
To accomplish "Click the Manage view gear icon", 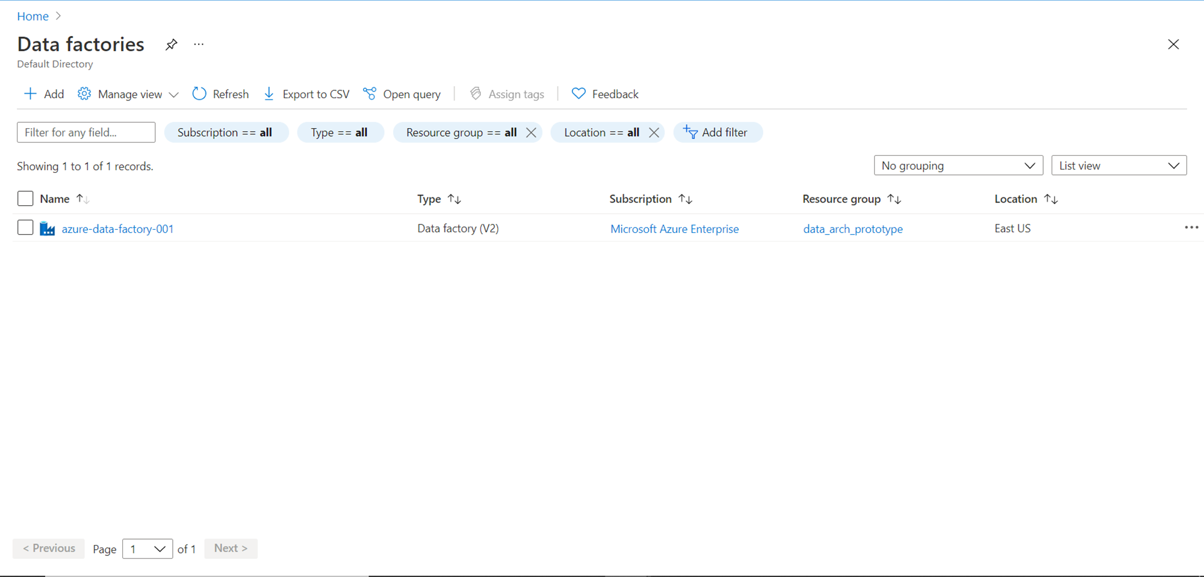I will (x=84, y=94).
